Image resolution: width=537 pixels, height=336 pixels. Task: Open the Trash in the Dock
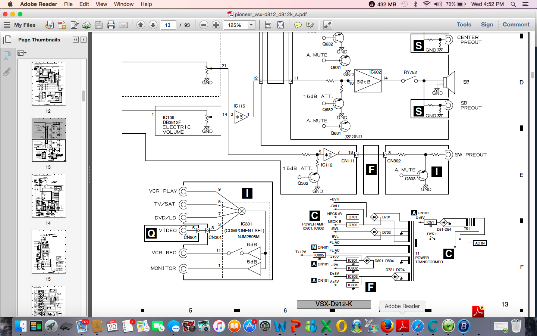516,326
